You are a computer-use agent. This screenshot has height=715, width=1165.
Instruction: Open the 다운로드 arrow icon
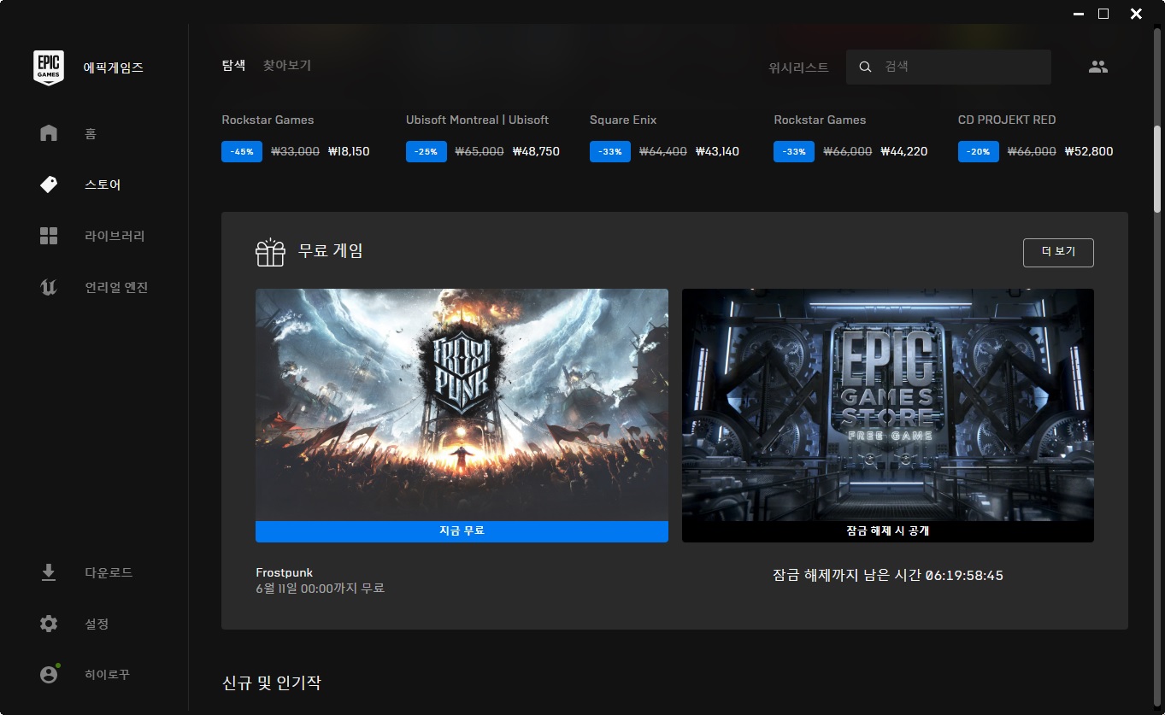coord(49,572)
